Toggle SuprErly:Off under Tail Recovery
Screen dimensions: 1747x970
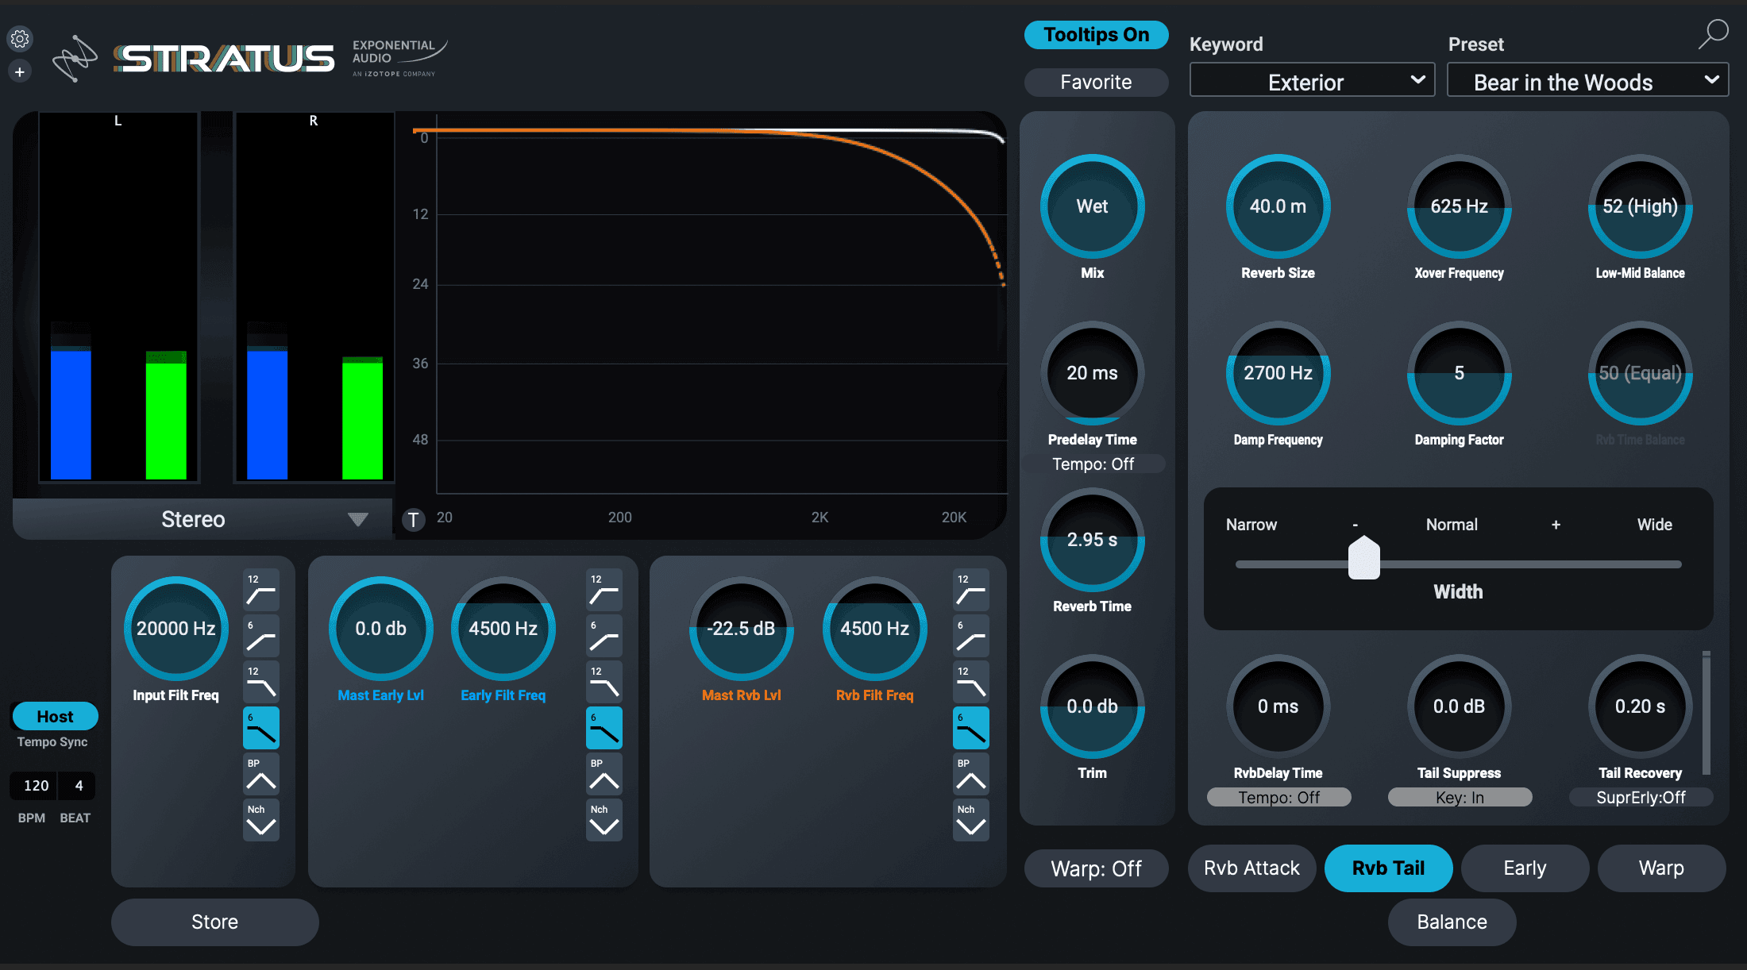1641,797
